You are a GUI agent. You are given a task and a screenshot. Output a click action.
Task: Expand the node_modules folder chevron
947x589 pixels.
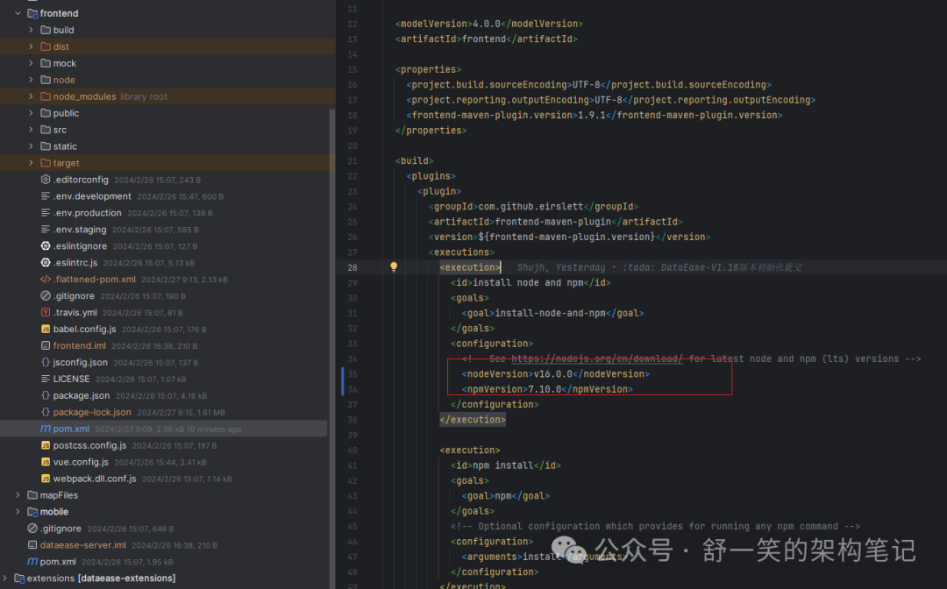(x=31, y=96)
